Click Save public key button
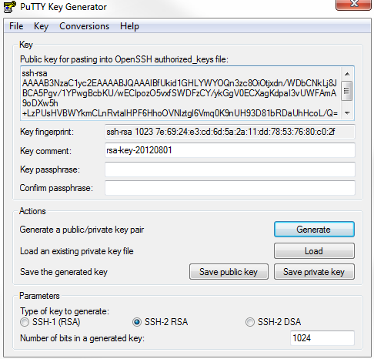374x359 pixels. (x=229, y=272)
